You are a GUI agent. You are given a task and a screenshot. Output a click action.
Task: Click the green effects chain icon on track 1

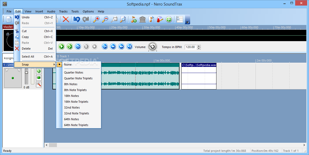tap(39, 78)
